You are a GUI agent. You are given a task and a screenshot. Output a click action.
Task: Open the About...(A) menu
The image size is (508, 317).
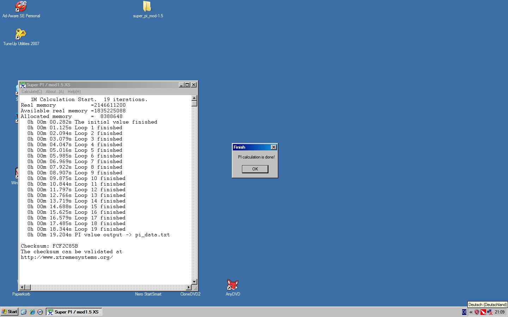(55, 92)
